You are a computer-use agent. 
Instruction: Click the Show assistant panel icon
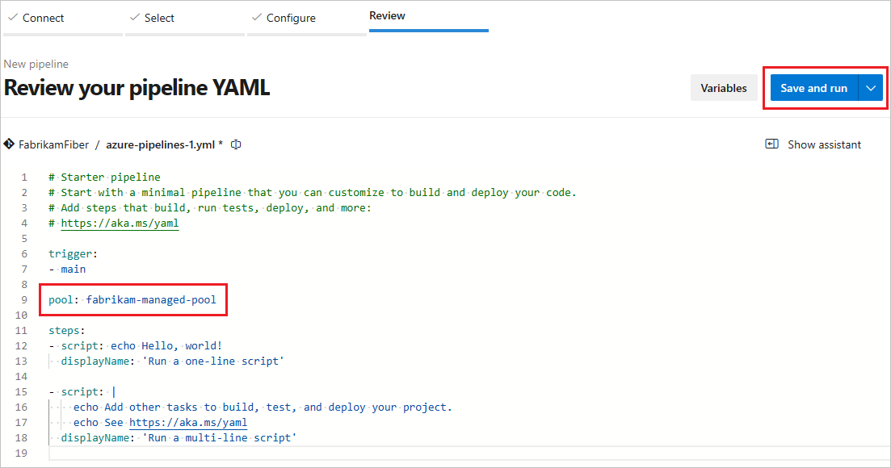point(771,144)
